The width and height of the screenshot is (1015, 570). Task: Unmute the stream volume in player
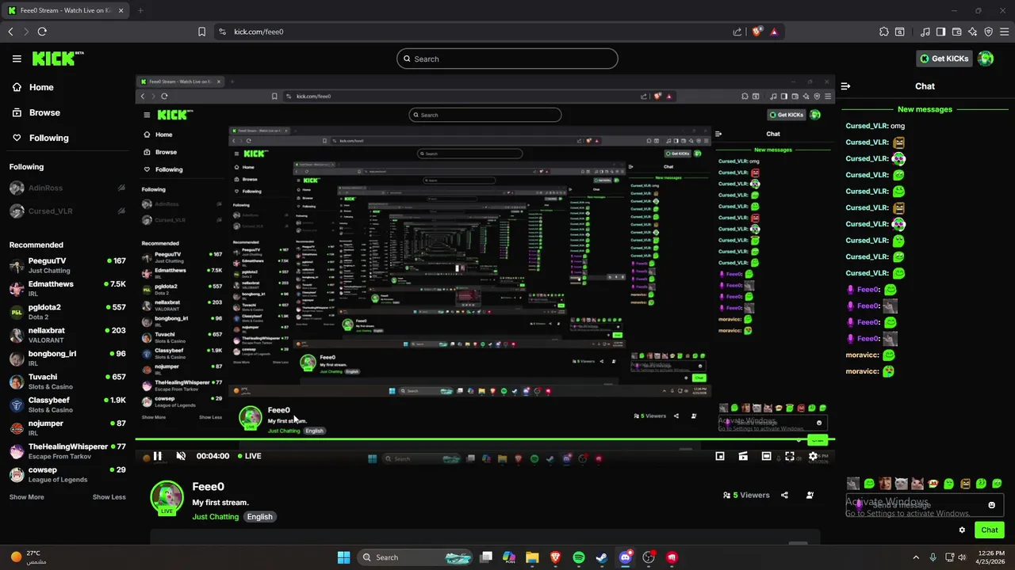tap(181, 456)
